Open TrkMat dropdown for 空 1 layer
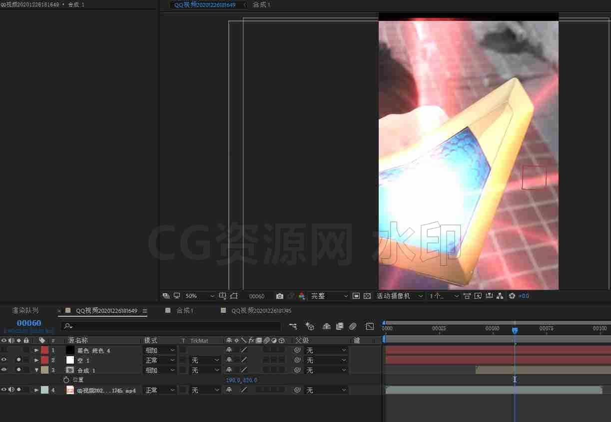The image size is (611, 422). pyautogui.click(x=205, y=360)
